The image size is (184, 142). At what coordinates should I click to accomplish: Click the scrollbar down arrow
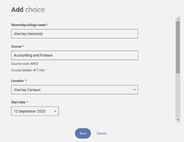[178, 120]
